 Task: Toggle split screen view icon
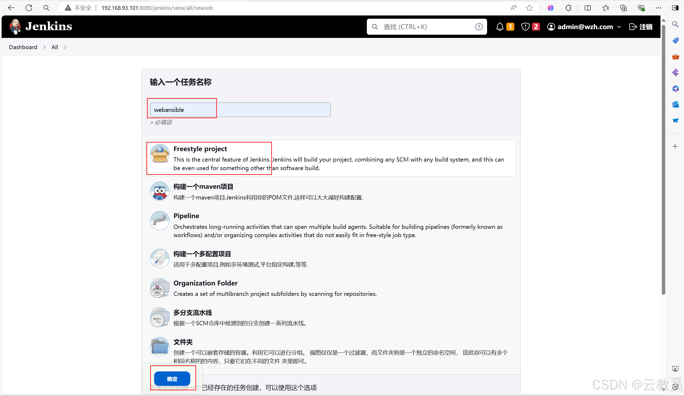588,8
